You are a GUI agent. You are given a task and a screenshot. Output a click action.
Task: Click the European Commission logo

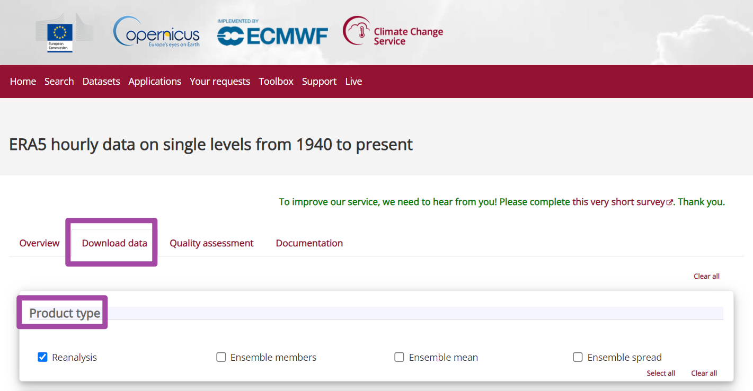pos(60,33)
